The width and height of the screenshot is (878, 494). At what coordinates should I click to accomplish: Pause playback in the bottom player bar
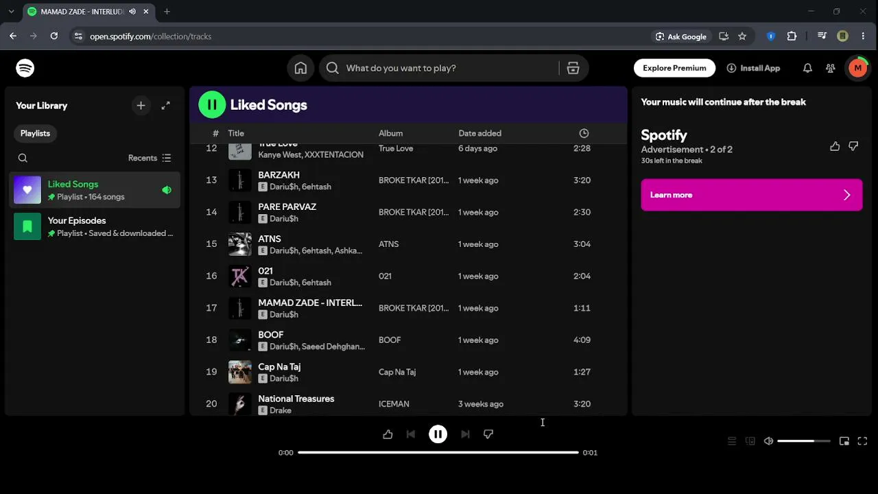click(x=438, y=434)
